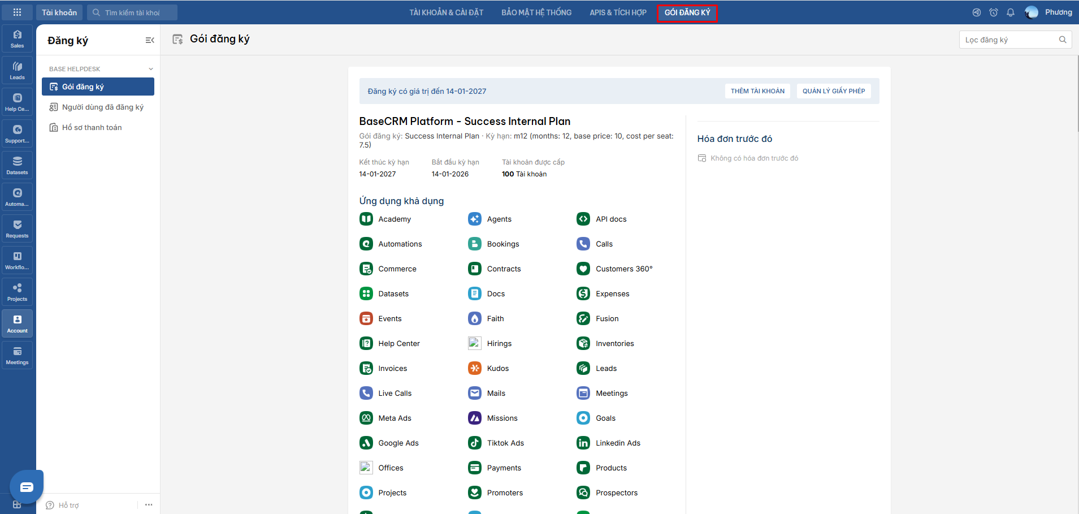
Task: Click Hỗ trợ support link
Action: click(62, 505)
